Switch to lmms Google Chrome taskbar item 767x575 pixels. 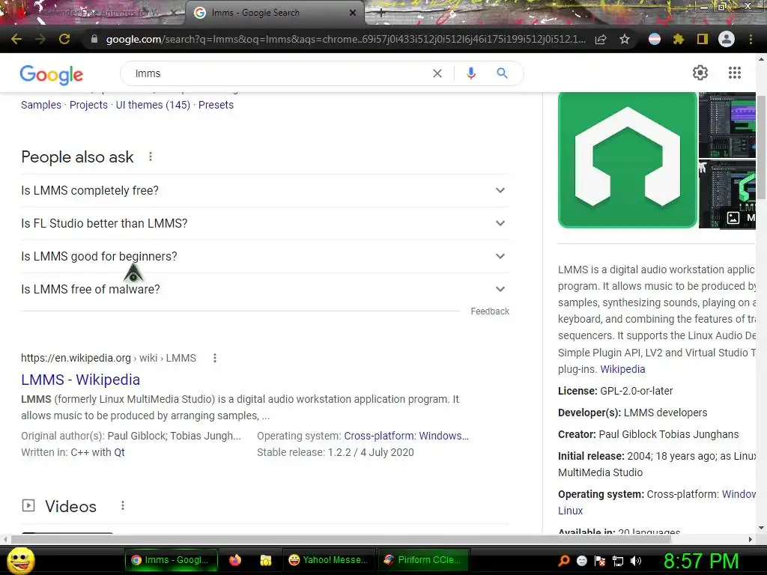(x=170, y=560)
